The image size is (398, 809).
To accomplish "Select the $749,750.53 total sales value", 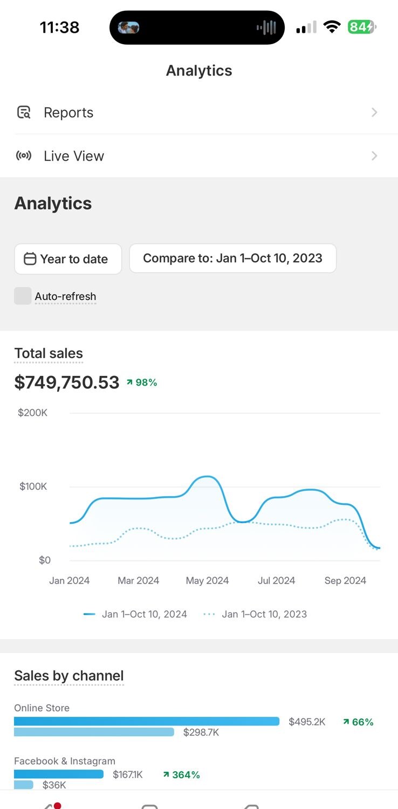I will click(x=67, y=382).
